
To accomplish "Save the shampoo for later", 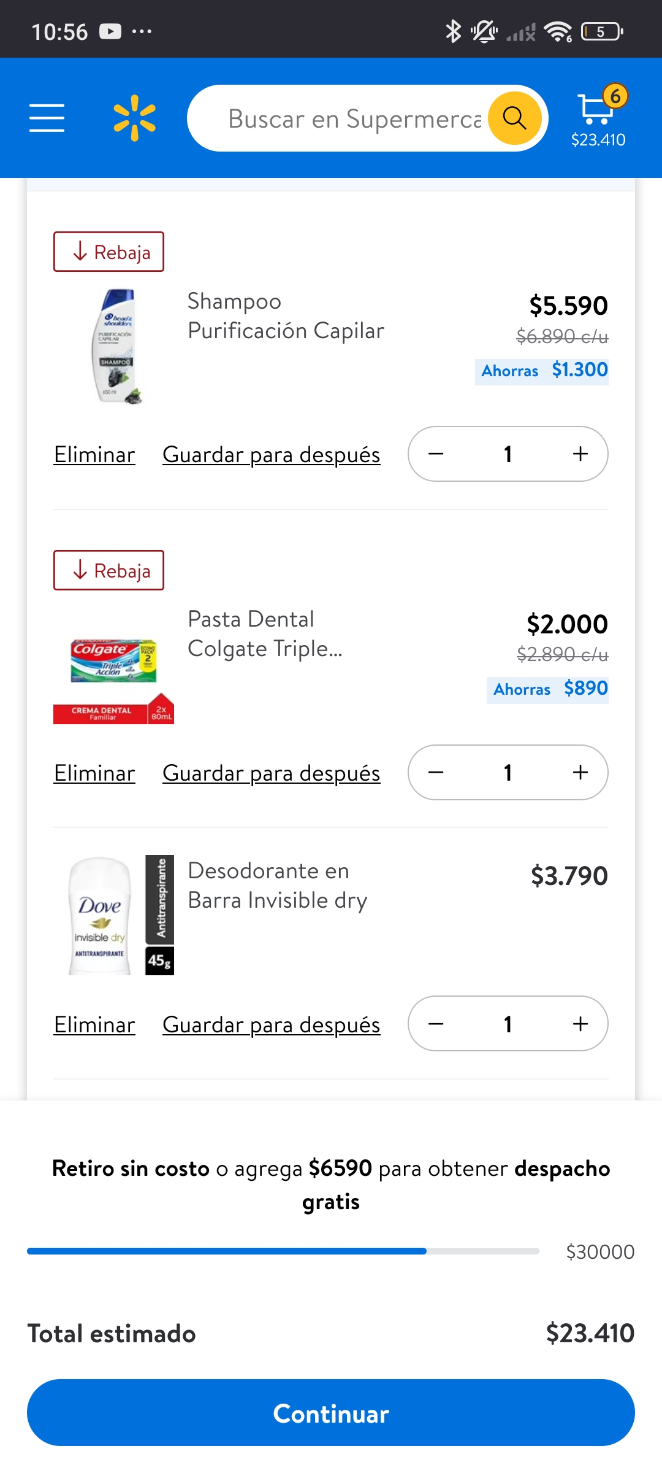I will click(x=271, y=455).
